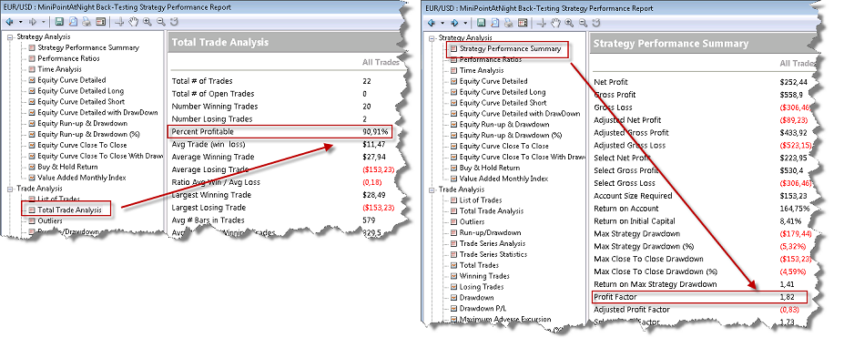The width and height of the screenshot is (854, 348).
Task: Click the printer icon in the Strategy Performance Summary window
Action: 509,23
